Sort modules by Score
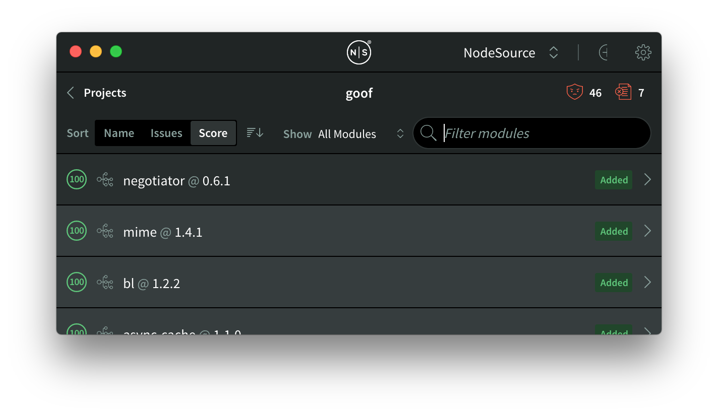The width and height of the screenshot is (718, 415). (x=213, y=133)
